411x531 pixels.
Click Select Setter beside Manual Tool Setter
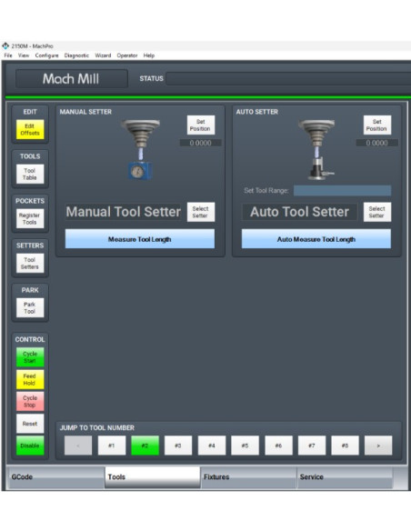pos(201,213)
